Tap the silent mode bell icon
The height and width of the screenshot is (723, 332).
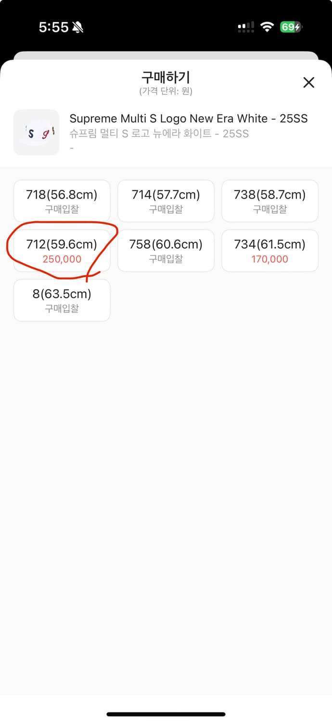point(77,28)
